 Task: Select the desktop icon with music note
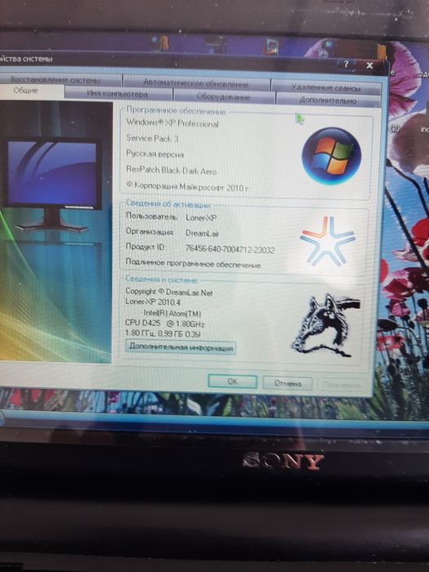coord(272,47)
